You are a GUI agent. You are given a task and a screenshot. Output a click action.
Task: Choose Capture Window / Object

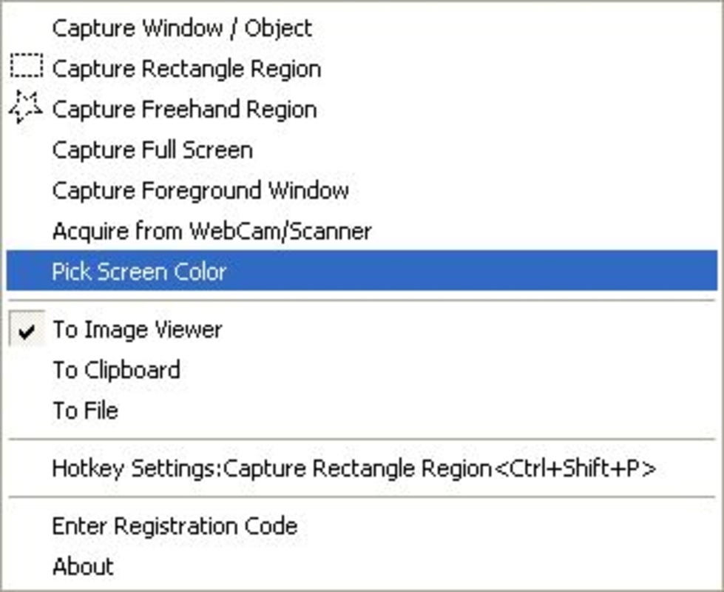click(x=182, y=29)
